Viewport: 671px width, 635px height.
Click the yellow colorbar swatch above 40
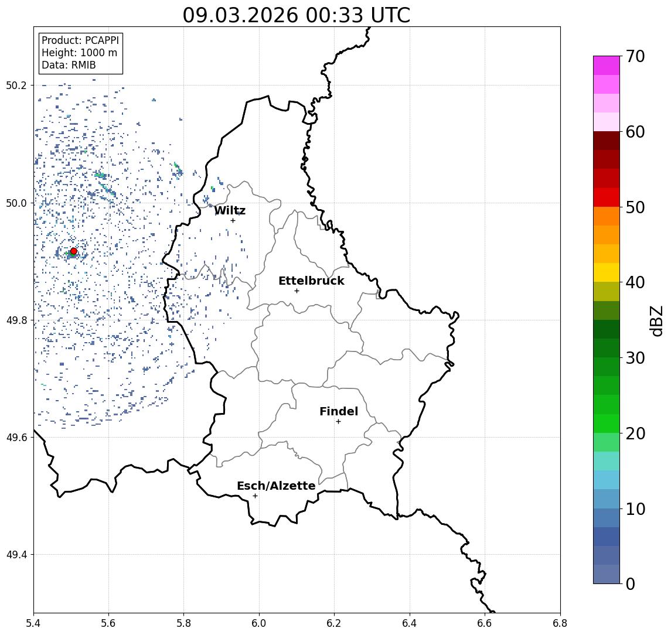[607, 272]
